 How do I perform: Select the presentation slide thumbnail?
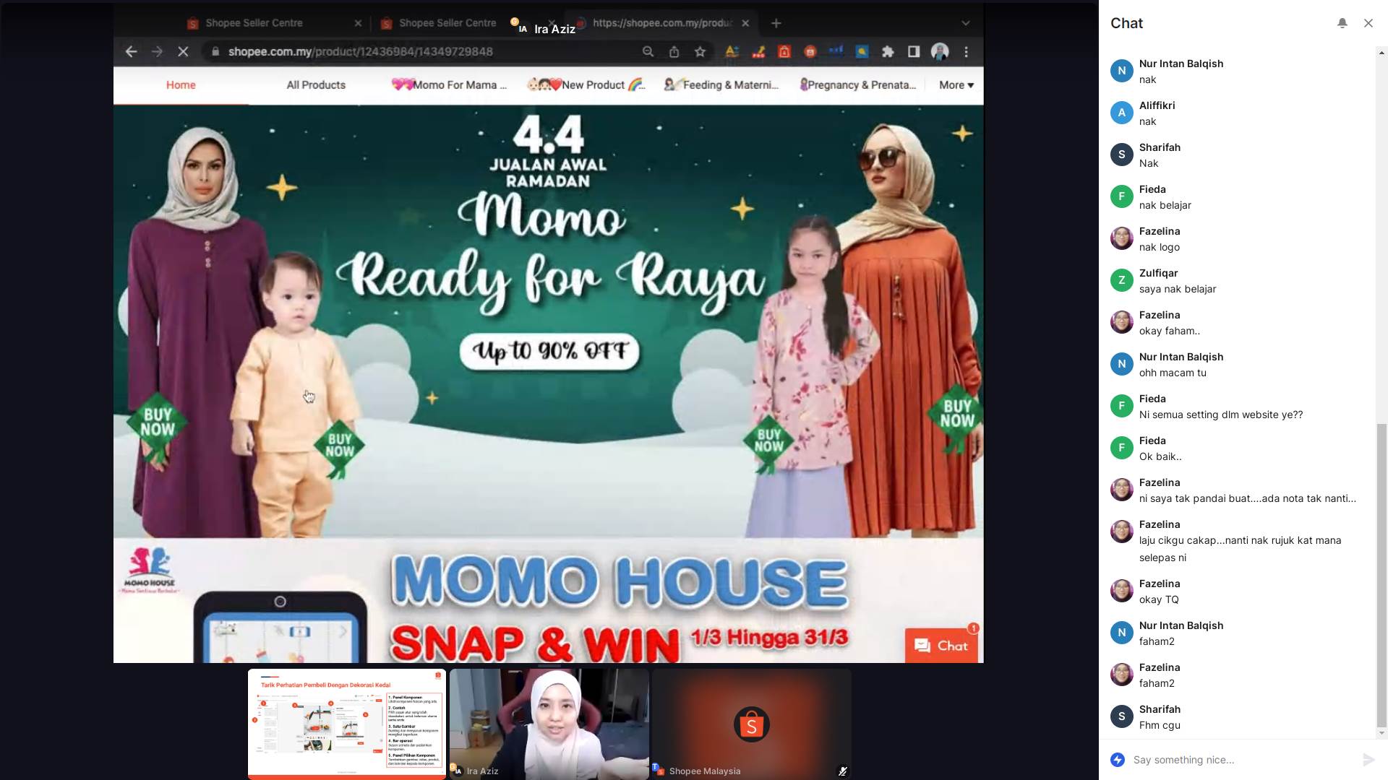tap(347, 723)
